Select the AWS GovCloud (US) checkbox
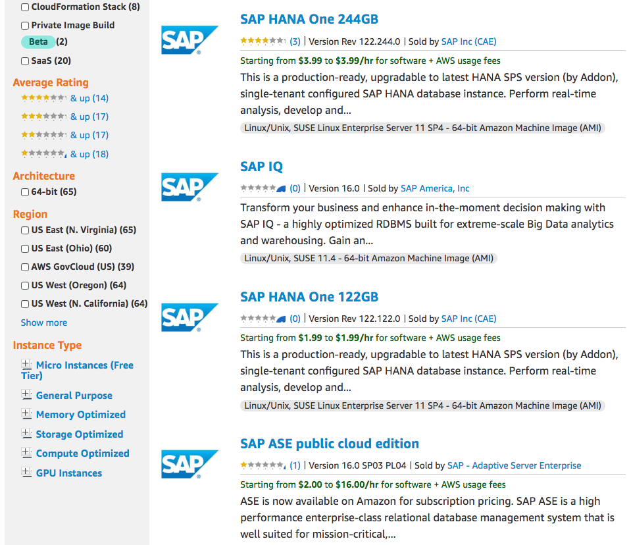Image resolution: width=629 pixels, height=545 pixels. point(25,267)
